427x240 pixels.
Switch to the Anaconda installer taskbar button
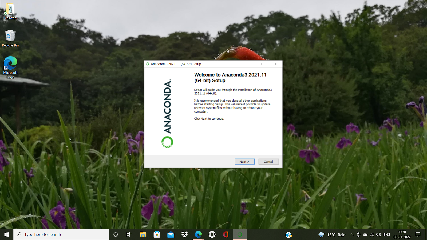[240, 234]
